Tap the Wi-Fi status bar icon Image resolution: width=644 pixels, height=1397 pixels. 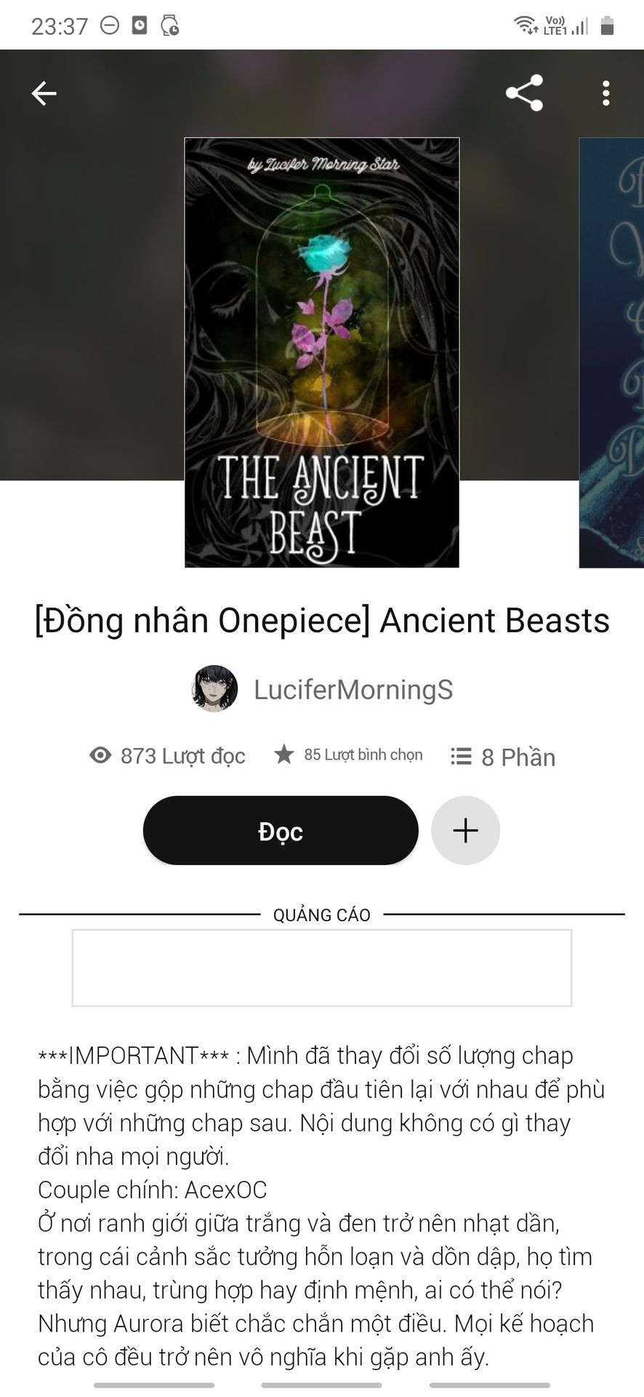pos(525,25)
